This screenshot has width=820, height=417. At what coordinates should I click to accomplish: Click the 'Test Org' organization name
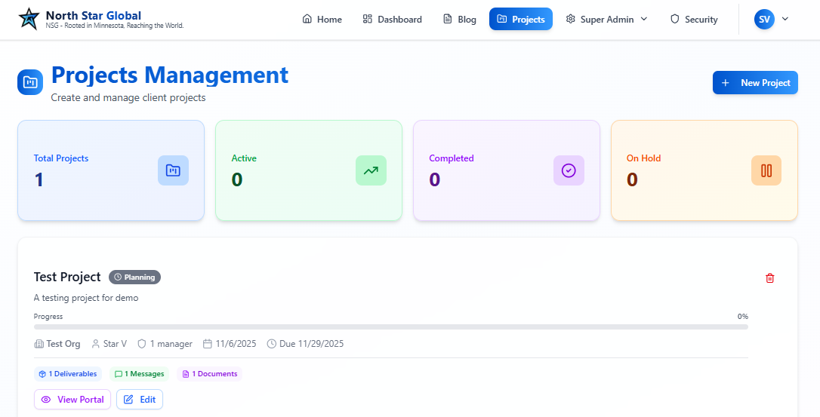point(63,344)
